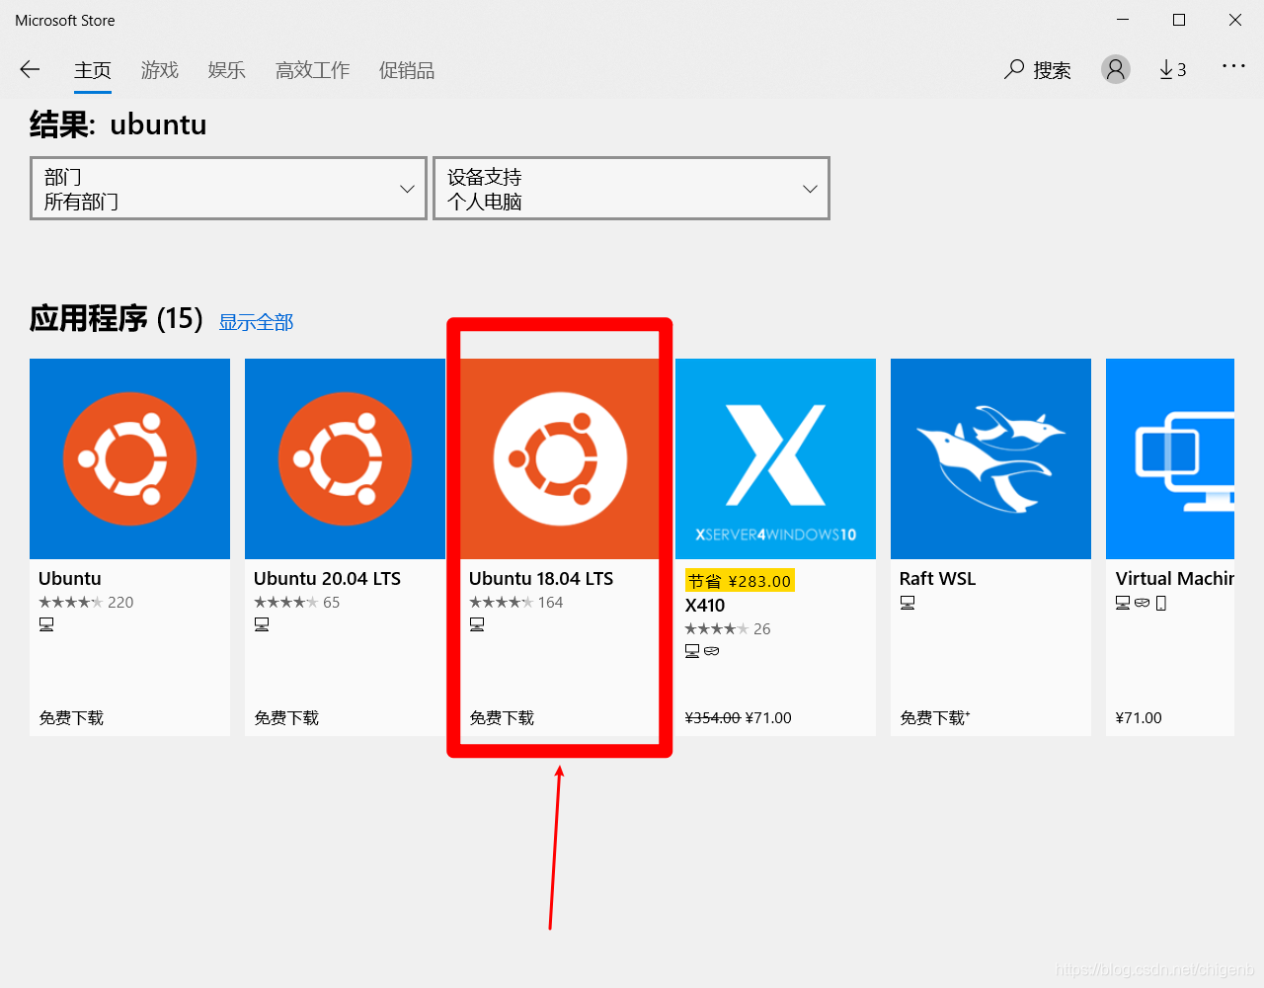The image size is (1264, 988).
Task: Select the Ubuntu 20.04 LTS app icon
Action: pos(345,458)
